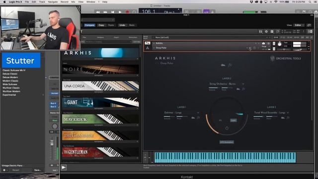Click the Save... button in library
The width and height of the screenshot is (318, 179).
click(38, 170)
